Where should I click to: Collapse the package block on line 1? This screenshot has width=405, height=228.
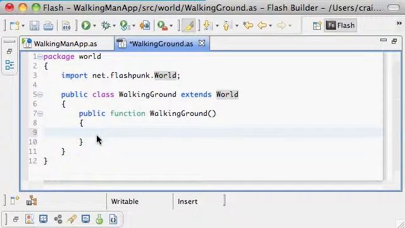[x=40, y=56]
